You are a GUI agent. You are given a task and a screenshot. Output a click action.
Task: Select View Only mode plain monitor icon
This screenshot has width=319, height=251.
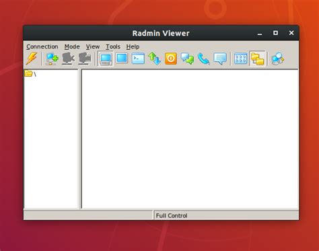tap(122, 59)
